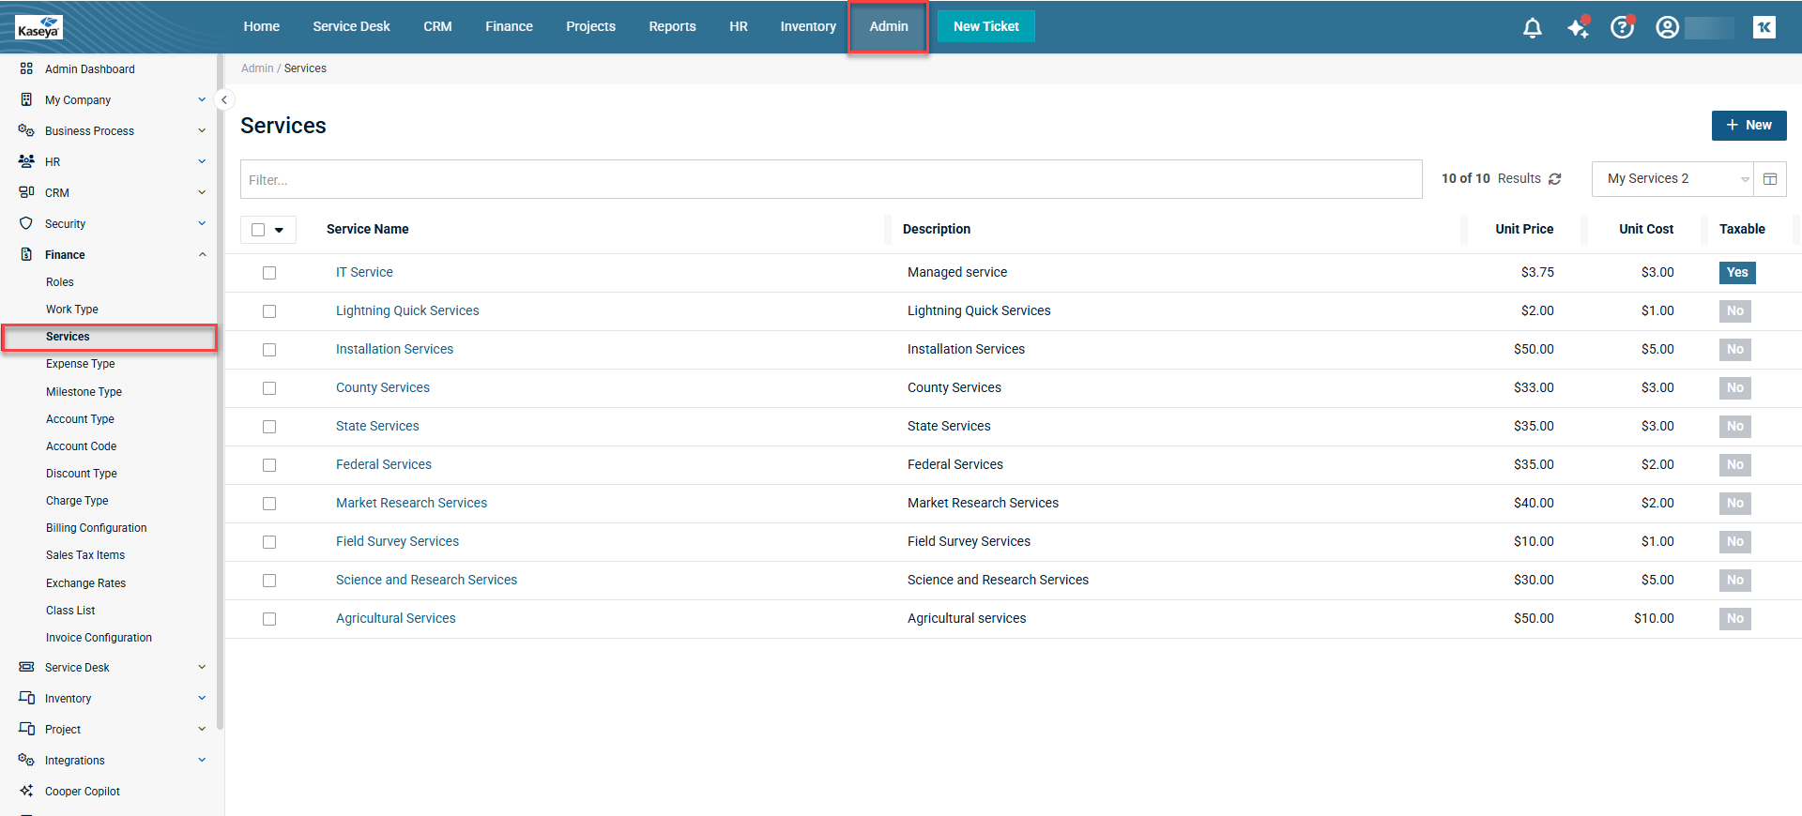Switch to the Finance top menu
The width and height of the screenshot is (1802, 816).
509,26
